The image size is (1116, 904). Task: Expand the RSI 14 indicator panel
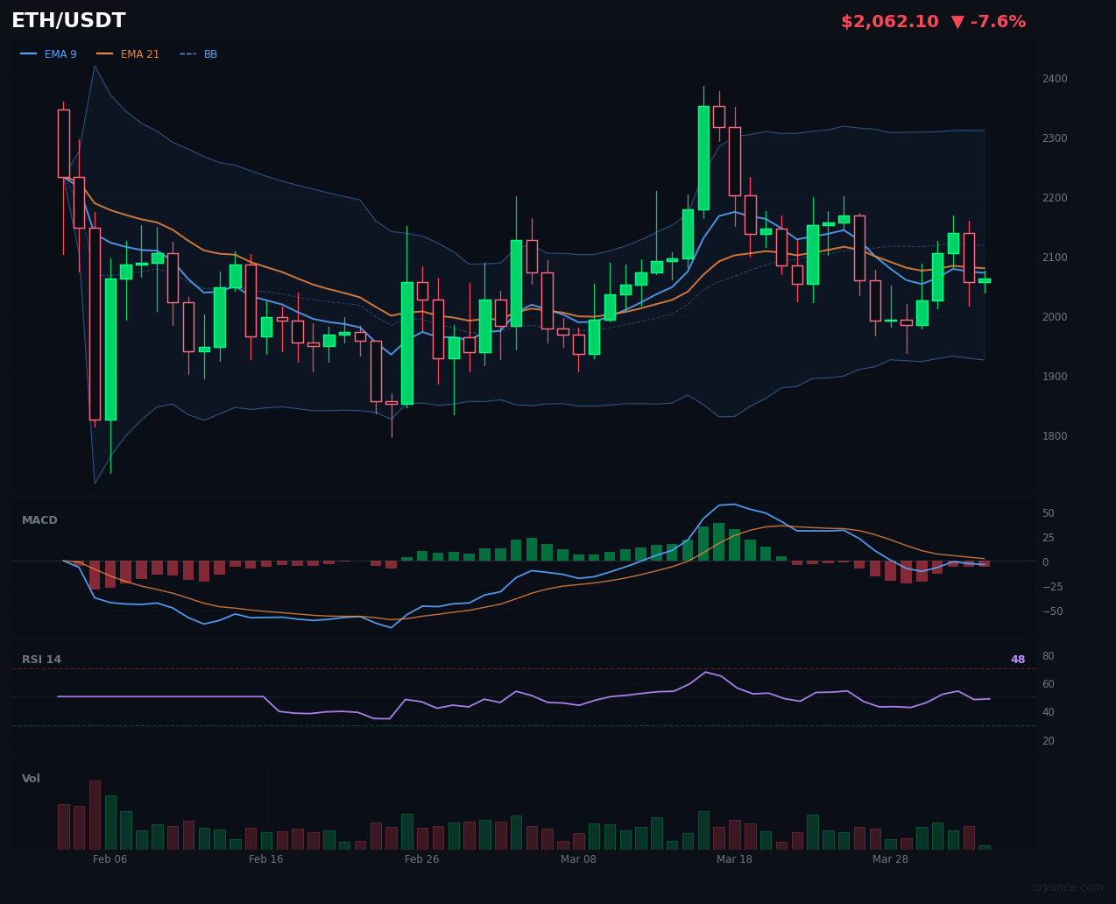point(44,659)
